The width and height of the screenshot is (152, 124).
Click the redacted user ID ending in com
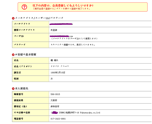point(61,36)
